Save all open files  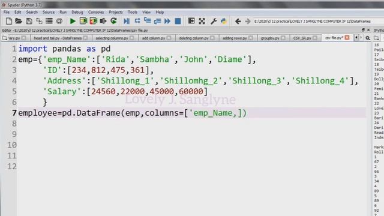tap(39, 21)
